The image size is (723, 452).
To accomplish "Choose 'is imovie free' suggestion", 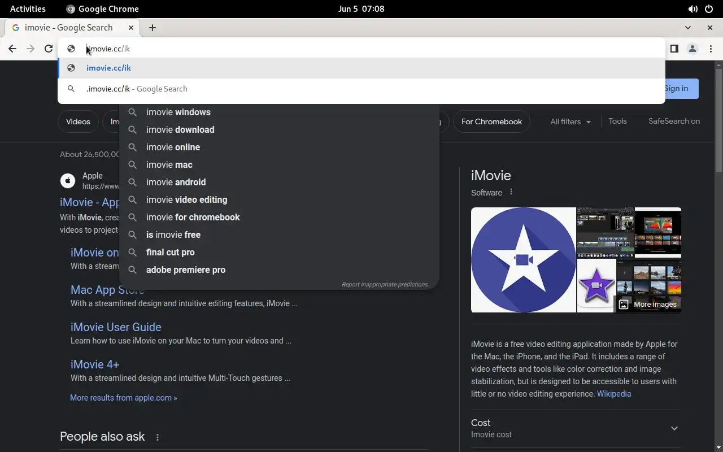I will coord(279,234).
